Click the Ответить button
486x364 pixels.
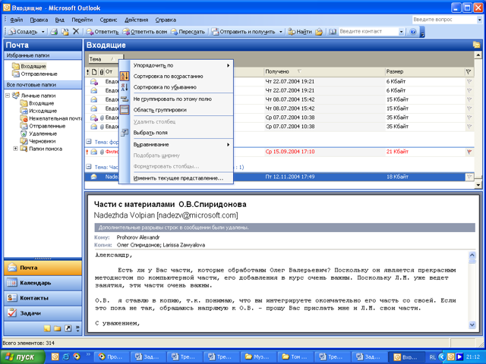pyautogui.click(x=103, y=32)
